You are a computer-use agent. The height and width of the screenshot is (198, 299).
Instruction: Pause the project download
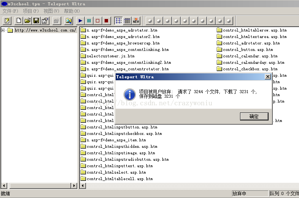tap(89, 21)
